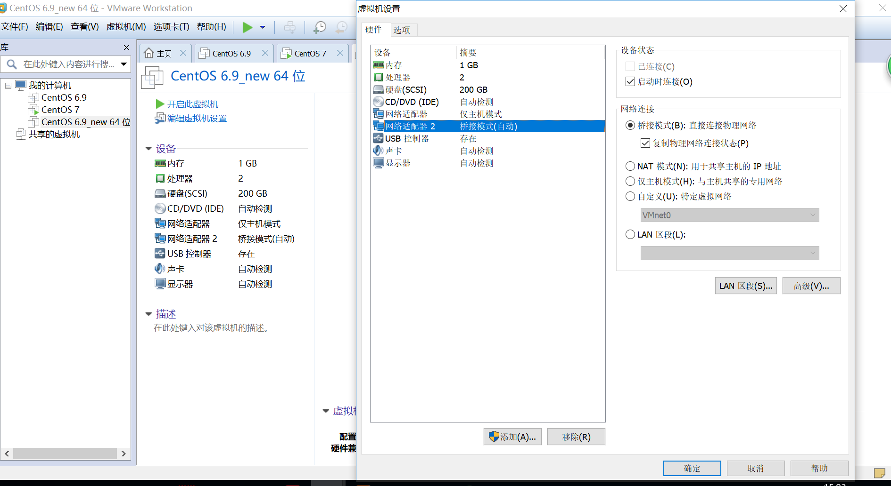Close the library (库) panel
This screenshot has height=486, width=891.
(x=126, y=48)
